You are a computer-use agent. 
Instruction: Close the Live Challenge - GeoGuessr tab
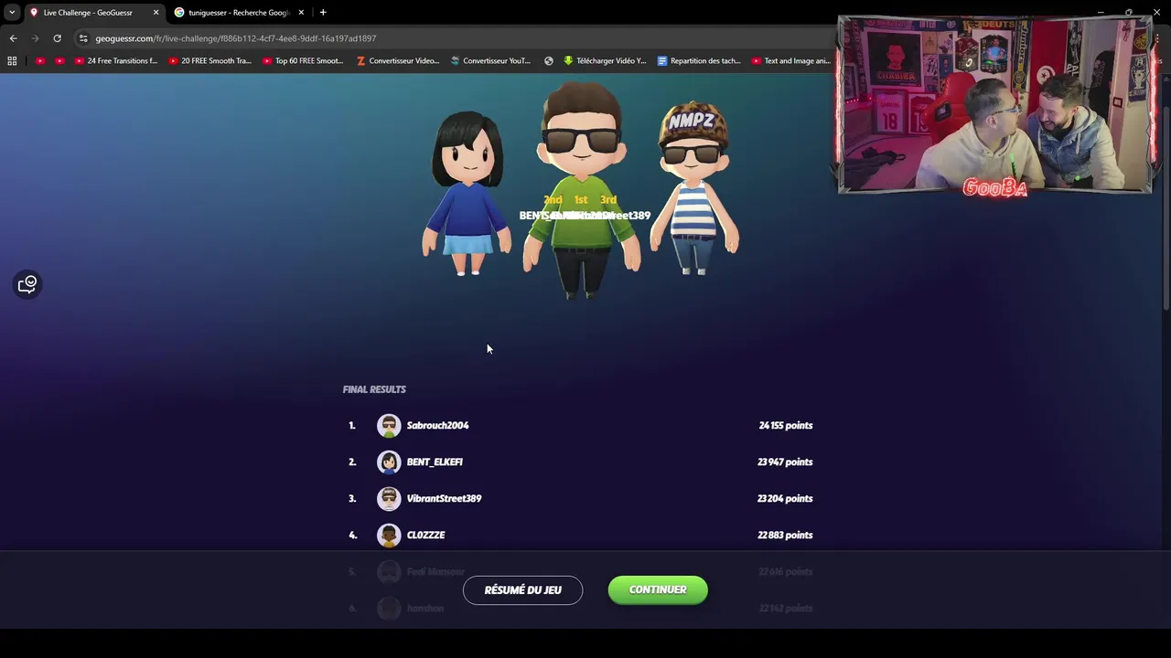pyautogui.click(x=156, y=13)
